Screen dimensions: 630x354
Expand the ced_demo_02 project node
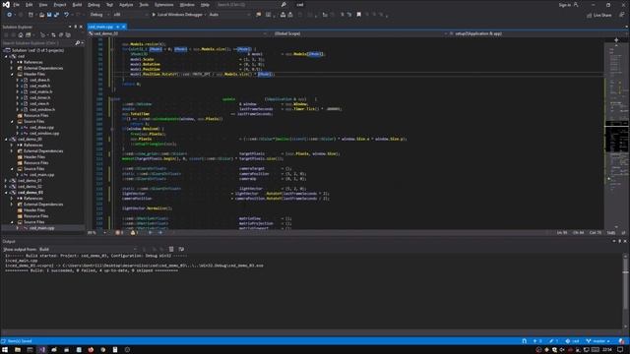click(6, 187)
